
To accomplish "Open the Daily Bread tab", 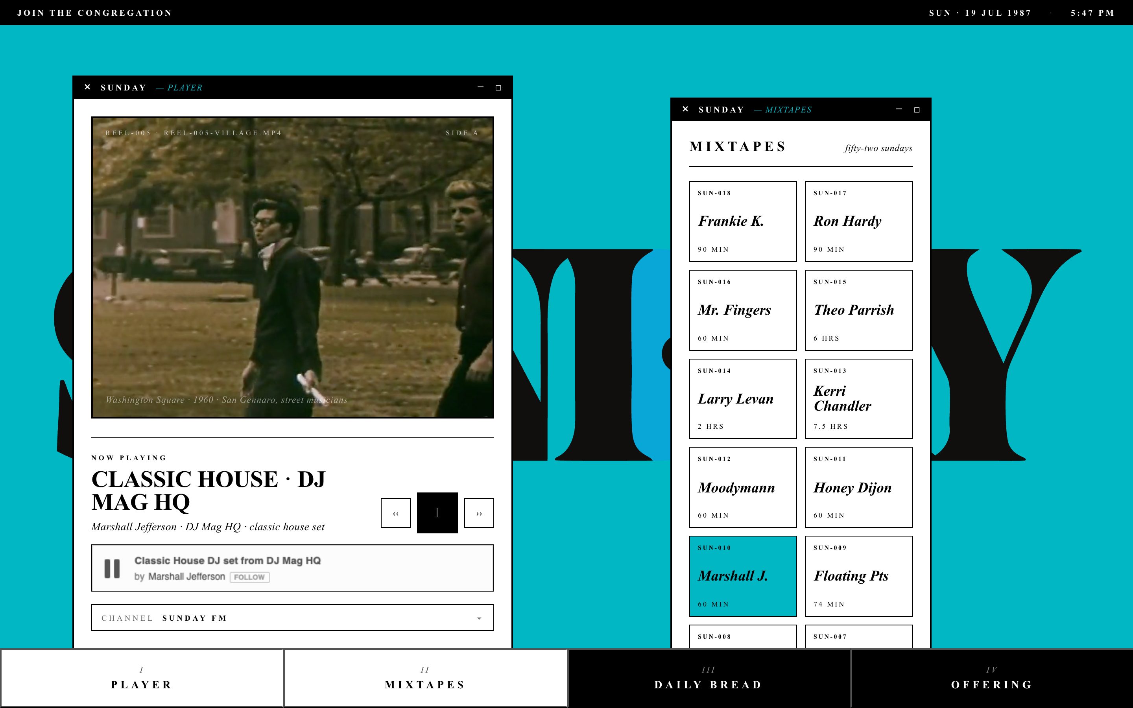I will (x=709, y=678).
